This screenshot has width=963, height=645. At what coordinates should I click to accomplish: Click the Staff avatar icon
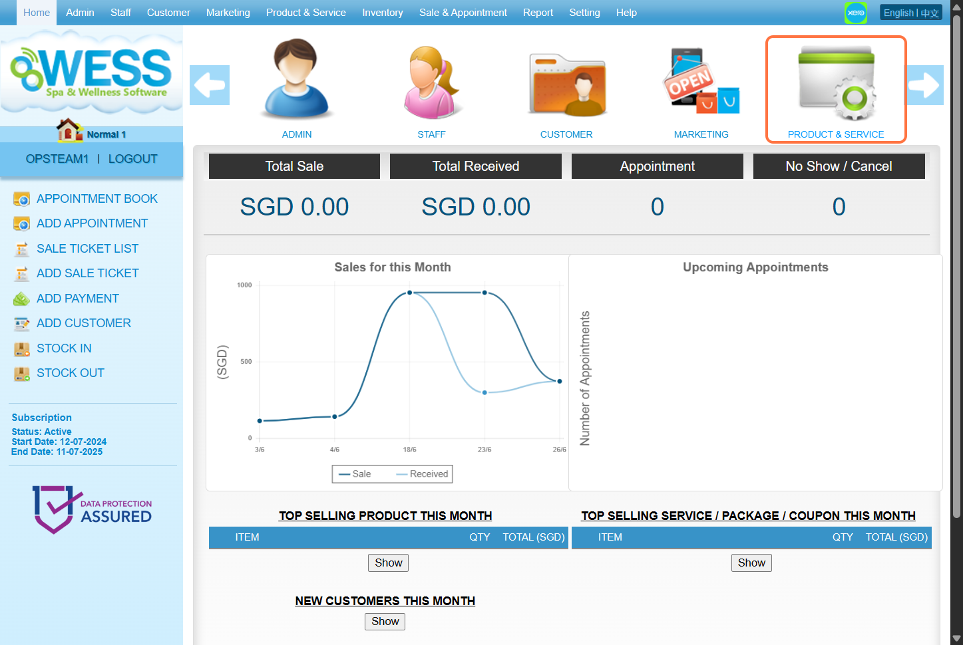pos(431,80)
